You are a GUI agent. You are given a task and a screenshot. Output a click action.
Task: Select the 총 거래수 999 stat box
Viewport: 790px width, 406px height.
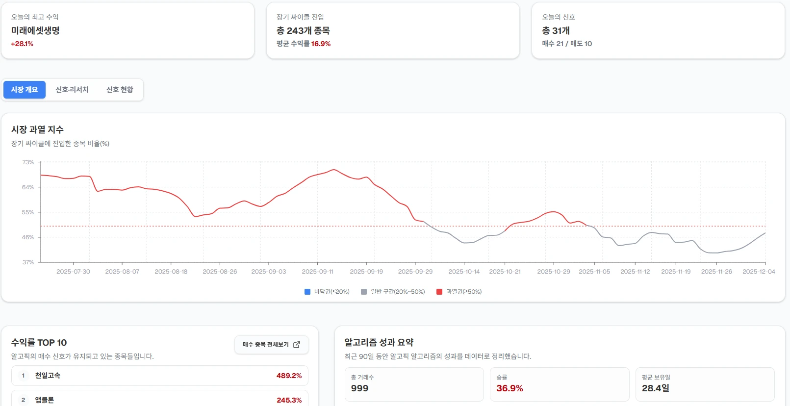click(414, 384)
